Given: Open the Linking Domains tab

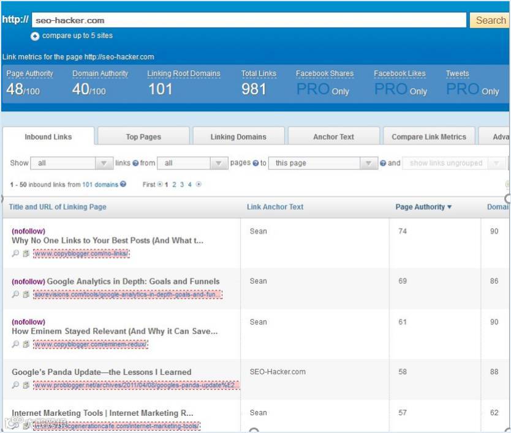Looking at the screenshot, I should coord(238,137).
